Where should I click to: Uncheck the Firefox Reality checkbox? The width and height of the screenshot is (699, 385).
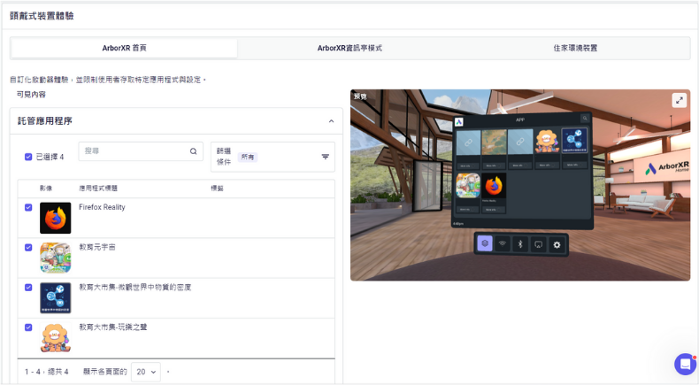coord(28,207)
